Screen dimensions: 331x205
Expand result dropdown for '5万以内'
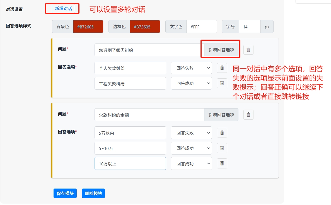pos(191,133)
